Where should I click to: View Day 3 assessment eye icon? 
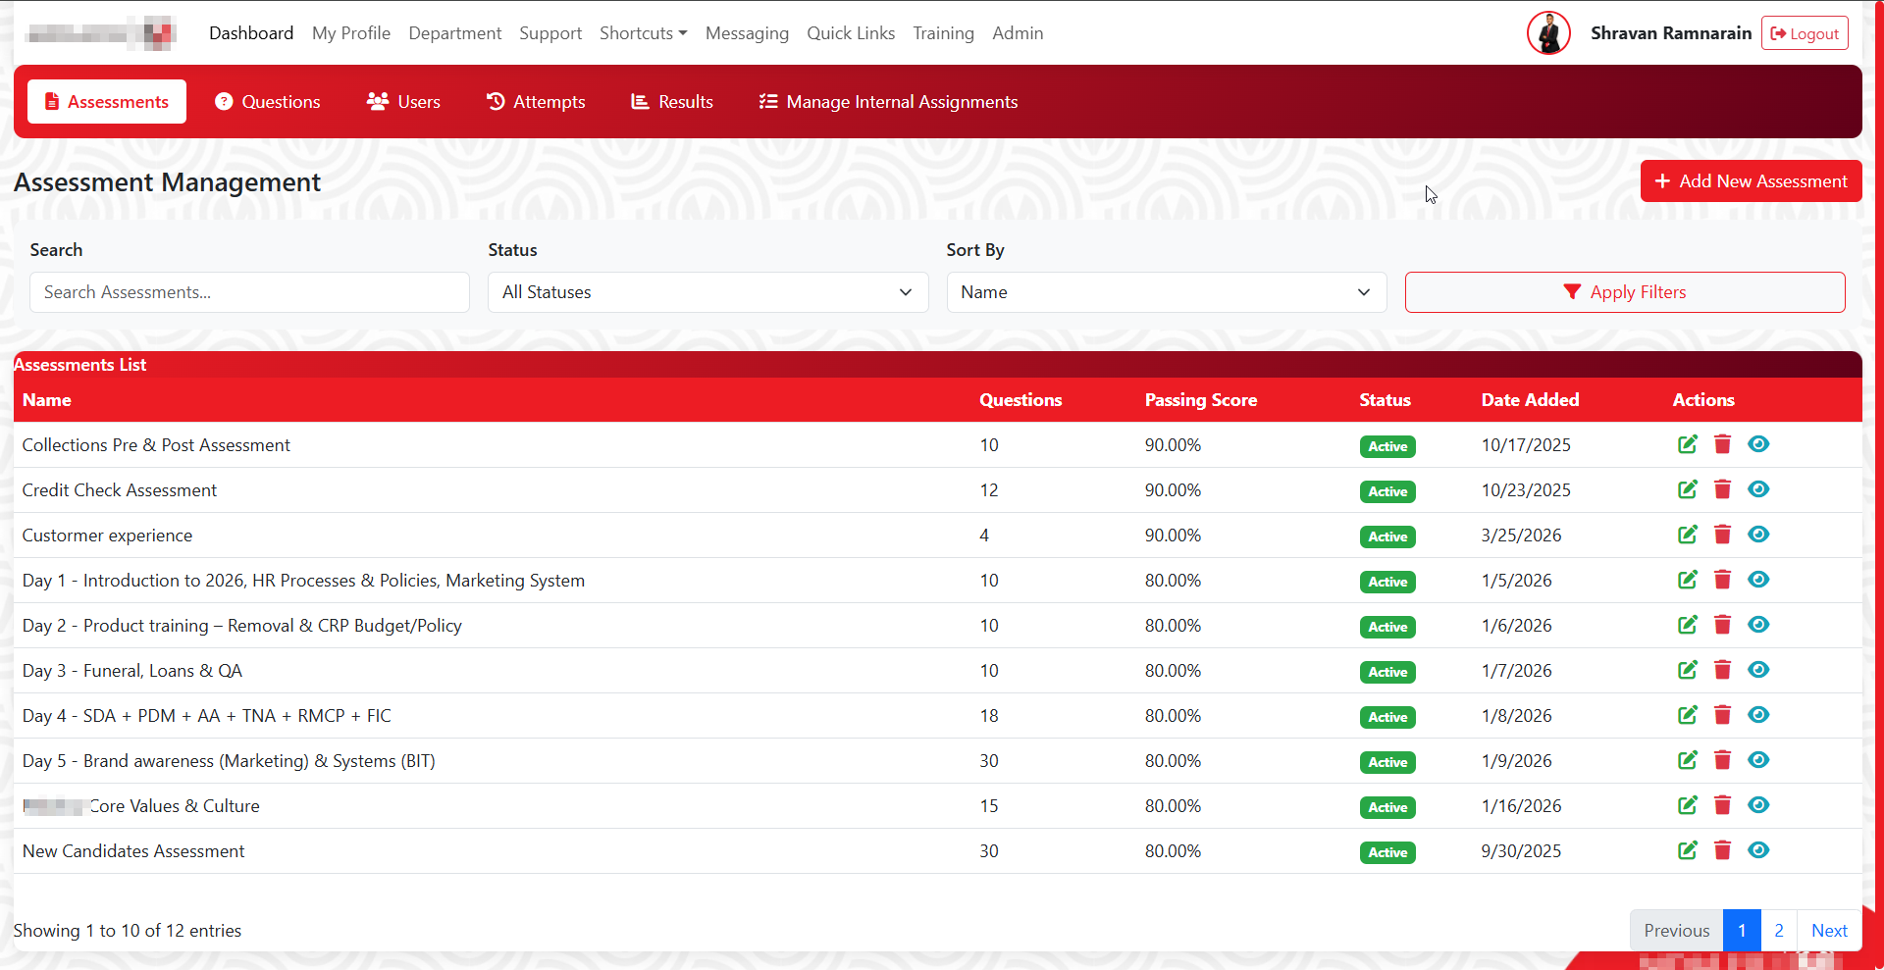point(1758,670)
